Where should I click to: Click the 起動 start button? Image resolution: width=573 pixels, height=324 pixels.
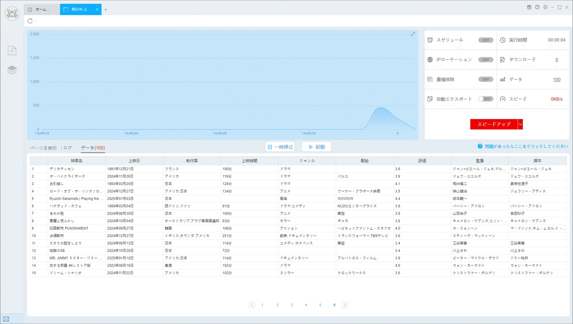click(x=317, y=147)
